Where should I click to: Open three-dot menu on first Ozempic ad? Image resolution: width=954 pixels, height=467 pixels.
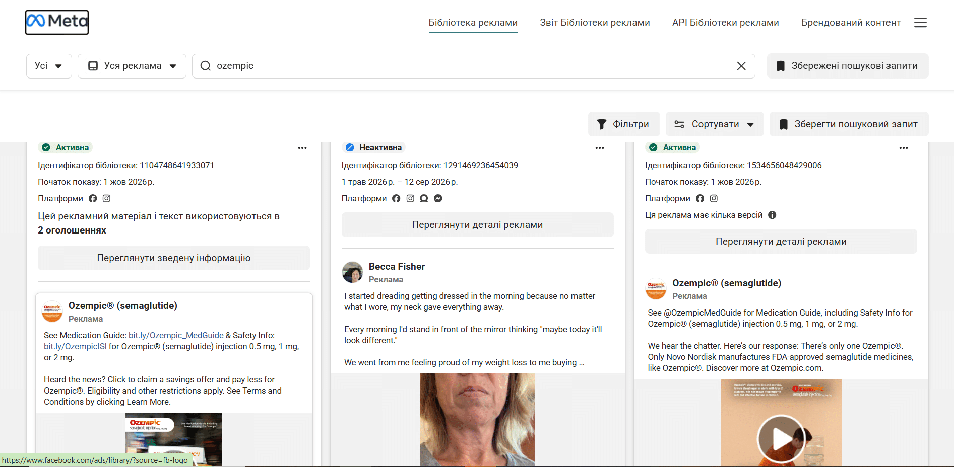click(x=302, y=148)
